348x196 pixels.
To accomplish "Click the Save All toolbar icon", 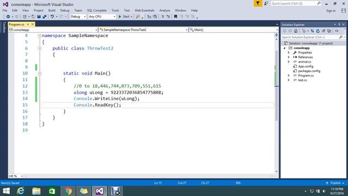I will pos(45,17).
